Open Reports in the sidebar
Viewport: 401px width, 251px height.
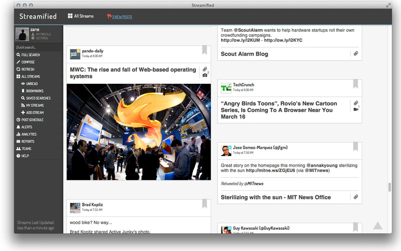tap(26, 142)
